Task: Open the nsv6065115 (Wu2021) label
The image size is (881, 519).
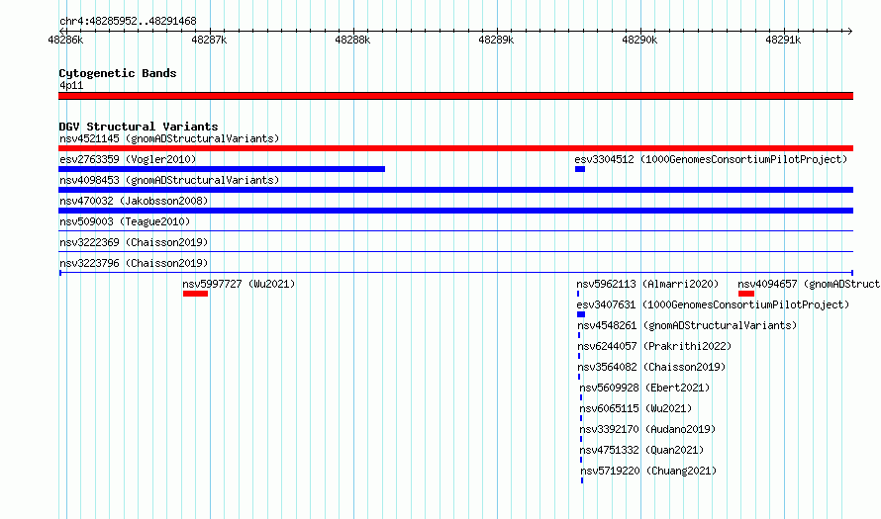Action: [x=636, y=408]
